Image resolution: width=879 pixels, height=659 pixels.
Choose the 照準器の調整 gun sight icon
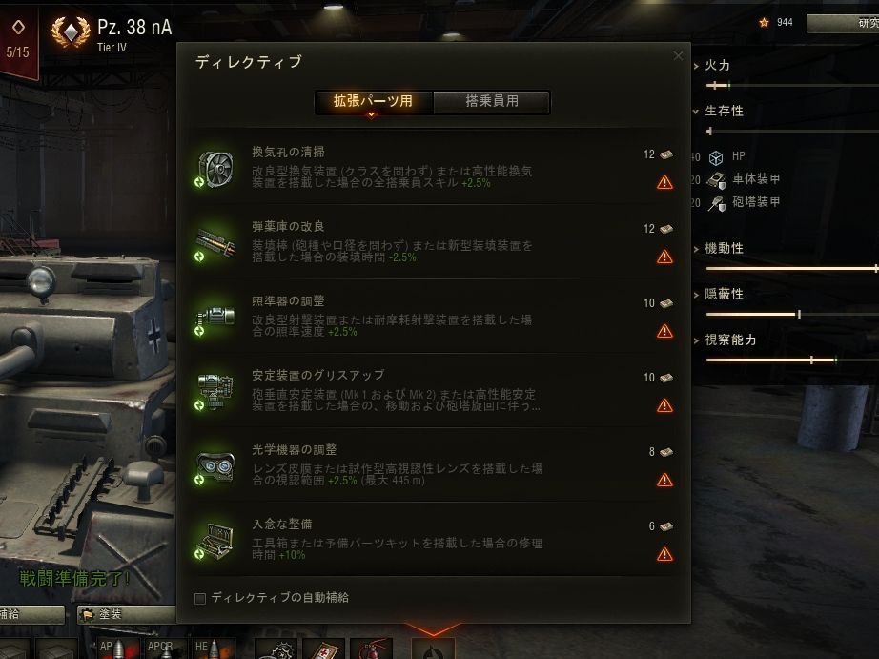tap(215, 318)
